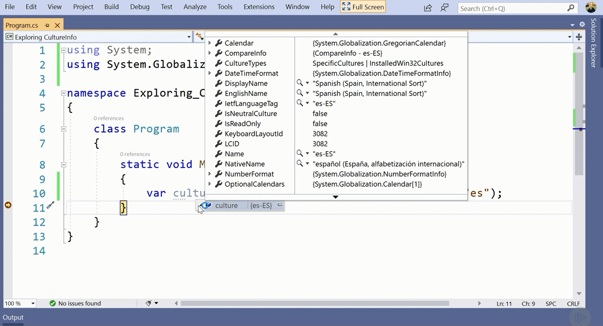603x326 pixels.
Task: Open the text visualizer for IetfLanguageTag
Action: click(300, 103)
